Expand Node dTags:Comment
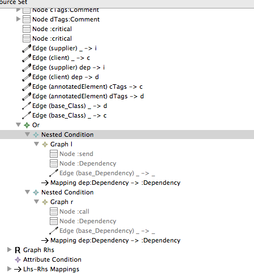The width and height of the screenshot is (254, 273). pos(18,19)
